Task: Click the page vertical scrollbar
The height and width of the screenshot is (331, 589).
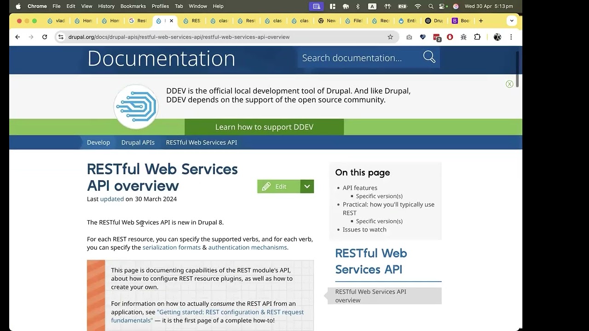Action: [517, 69]
